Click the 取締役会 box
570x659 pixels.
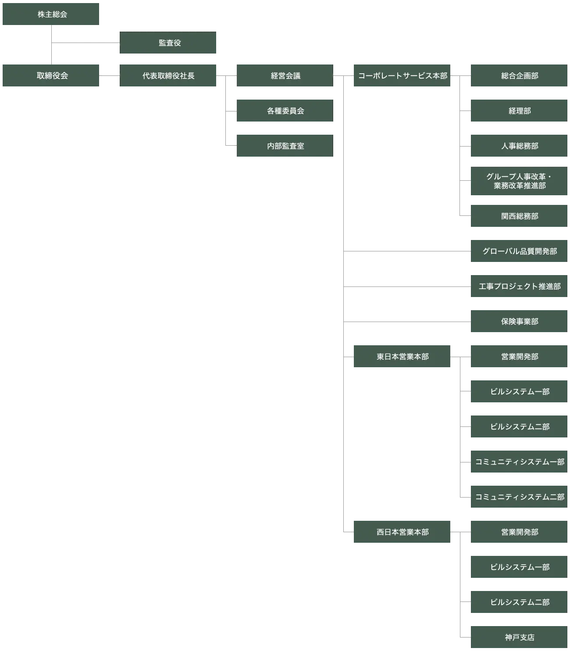click(51, 75)
